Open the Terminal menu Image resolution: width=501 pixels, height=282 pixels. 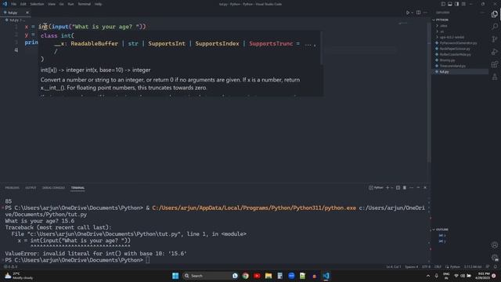[x=85, y=4]
